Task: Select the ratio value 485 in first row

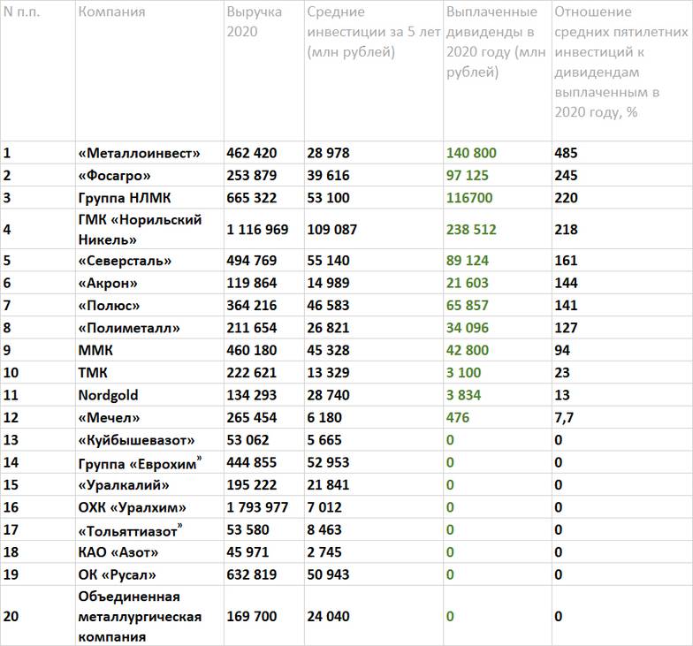Action: coord(566,153)
